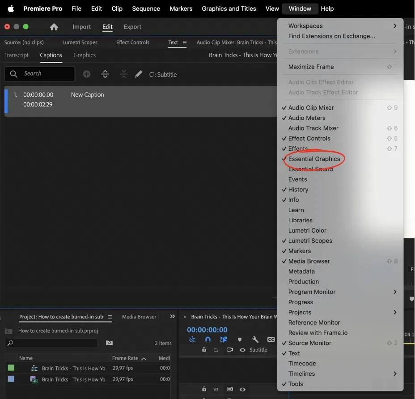
Task: Open the Sequence menu
Action: pyautogui.click(x=146, y=9)
